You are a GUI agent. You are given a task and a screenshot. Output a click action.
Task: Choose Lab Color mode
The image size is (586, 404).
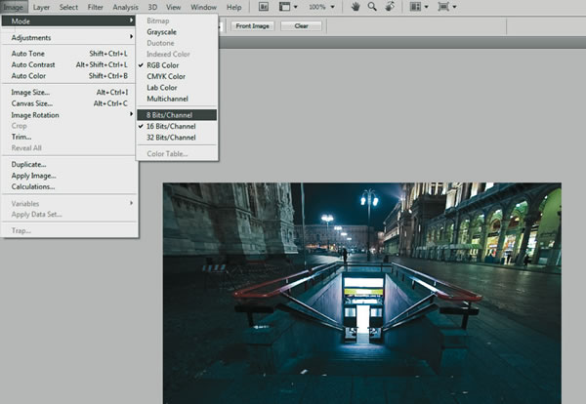[177, 88]
